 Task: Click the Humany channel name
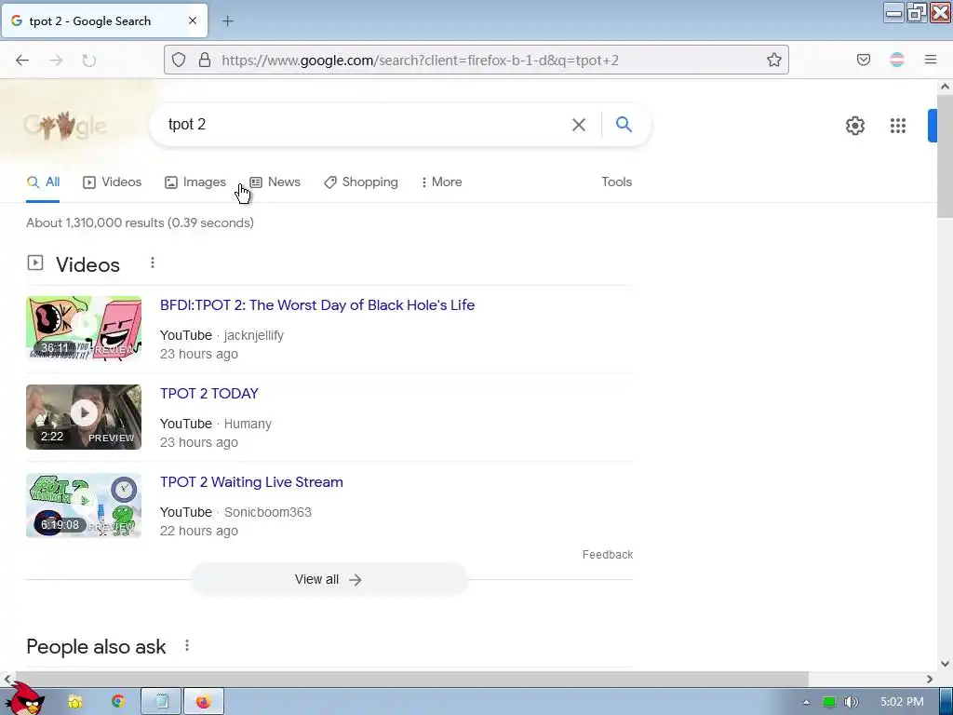248,424
